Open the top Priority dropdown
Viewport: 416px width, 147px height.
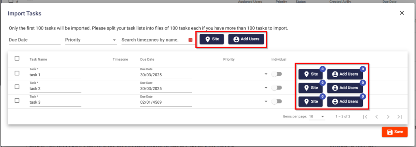[x=91, y=40]
